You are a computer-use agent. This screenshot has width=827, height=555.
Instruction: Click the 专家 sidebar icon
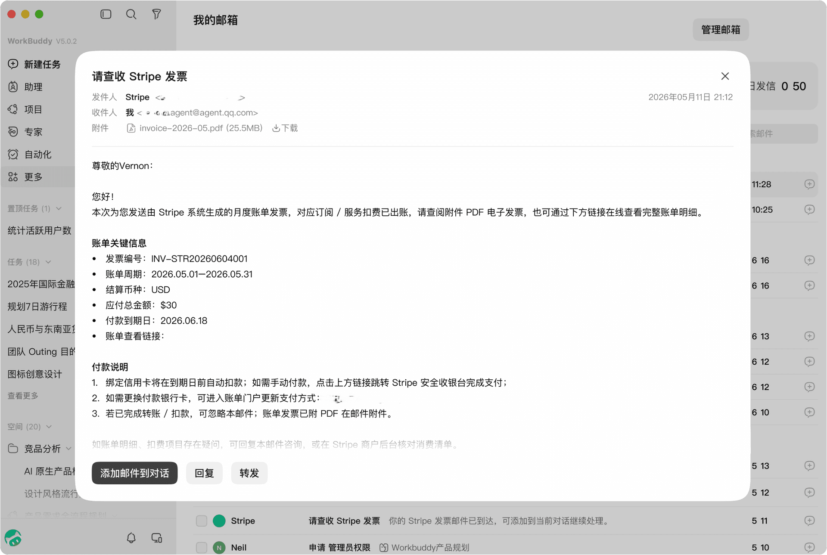pos(13,132)
